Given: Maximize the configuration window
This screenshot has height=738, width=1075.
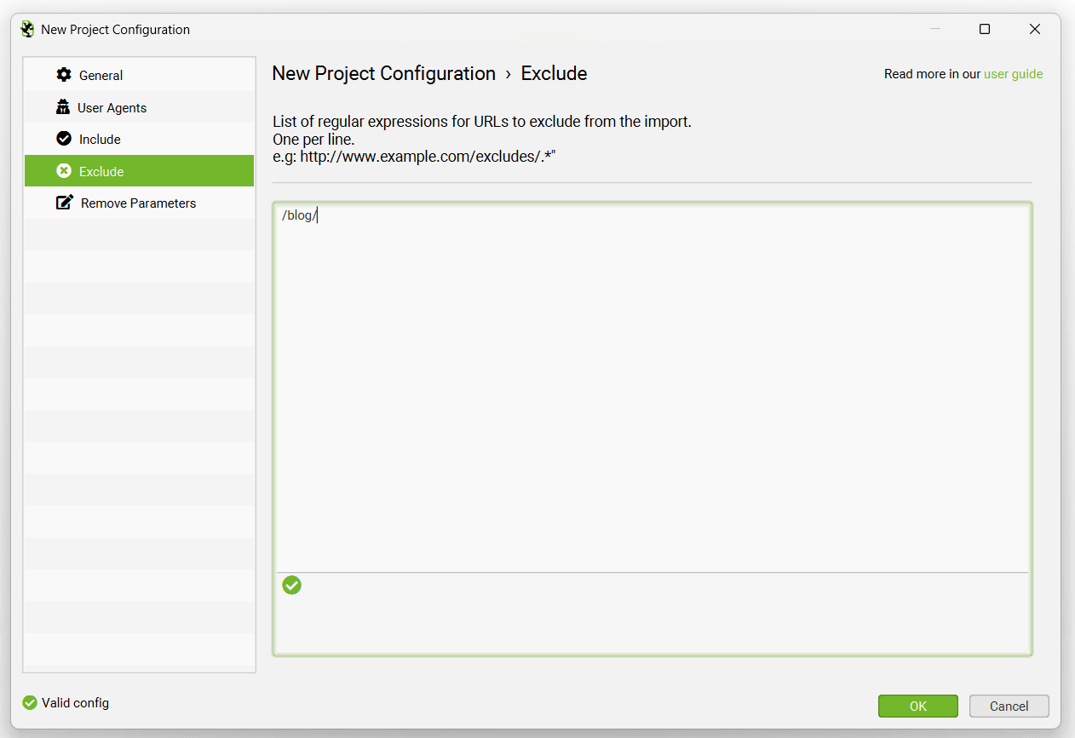Looking at the screenshot, I should [x=985, y=29].
